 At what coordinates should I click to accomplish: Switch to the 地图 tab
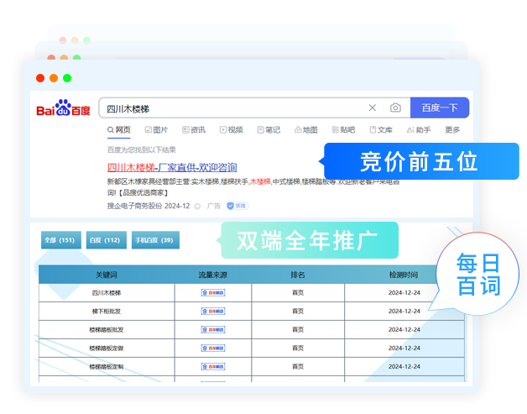[x=305, y=130]
